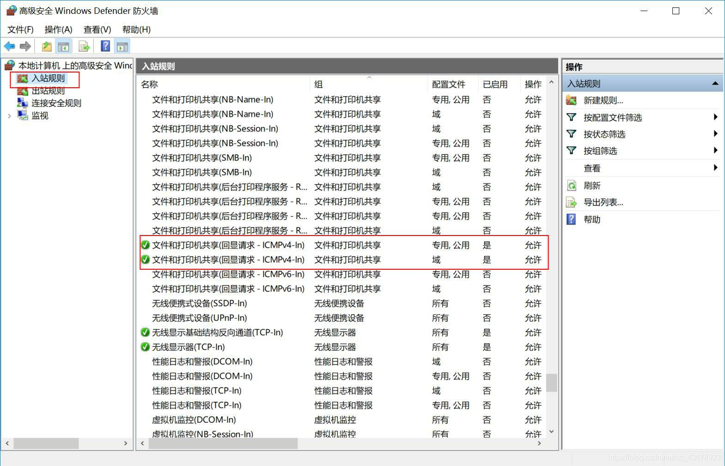Open the Help toolbar question-mark icon
725x466 pixels.
[106, 46]
